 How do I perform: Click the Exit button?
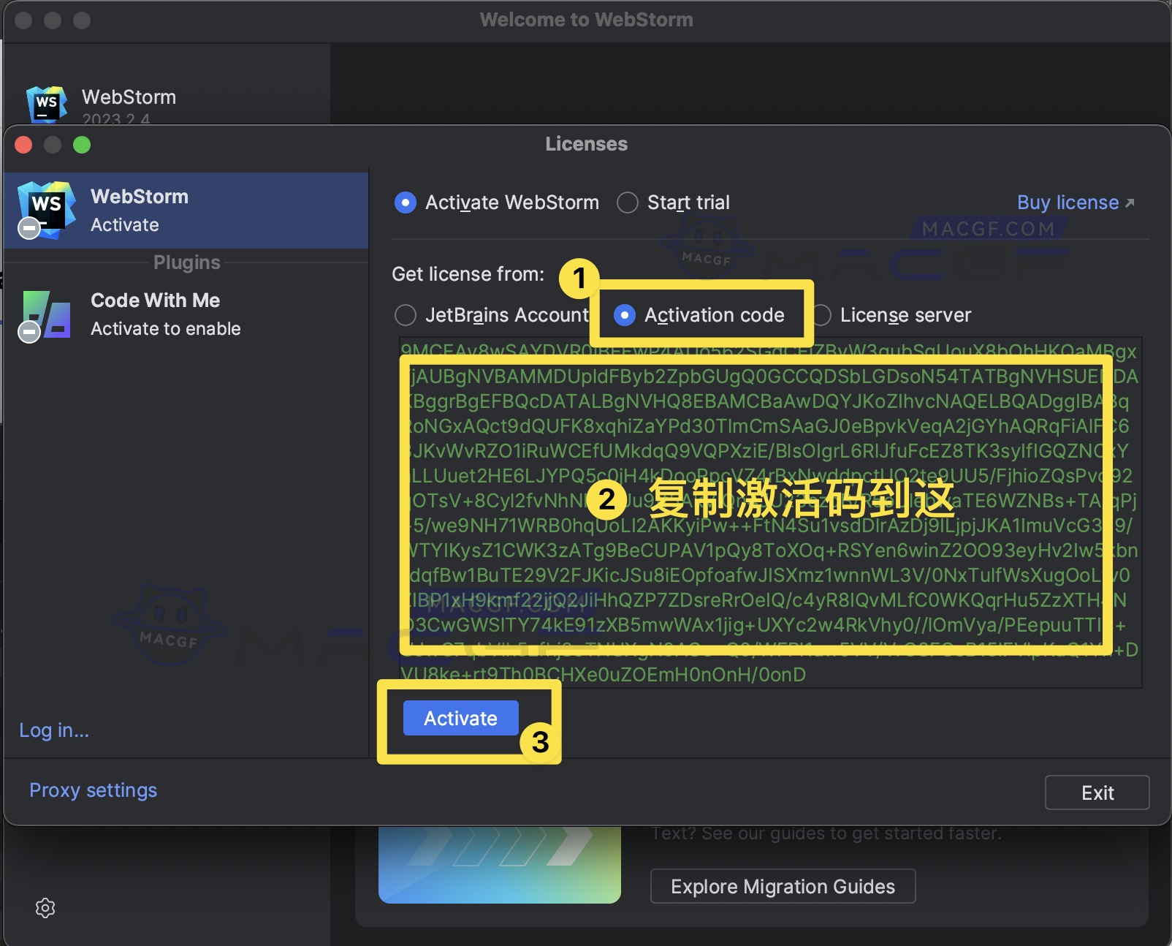coord(1097,792)
